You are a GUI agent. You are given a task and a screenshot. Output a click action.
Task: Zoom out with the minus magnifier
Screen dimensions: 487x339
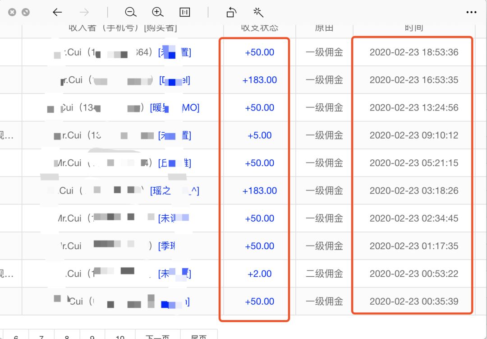tap(131, 12)
